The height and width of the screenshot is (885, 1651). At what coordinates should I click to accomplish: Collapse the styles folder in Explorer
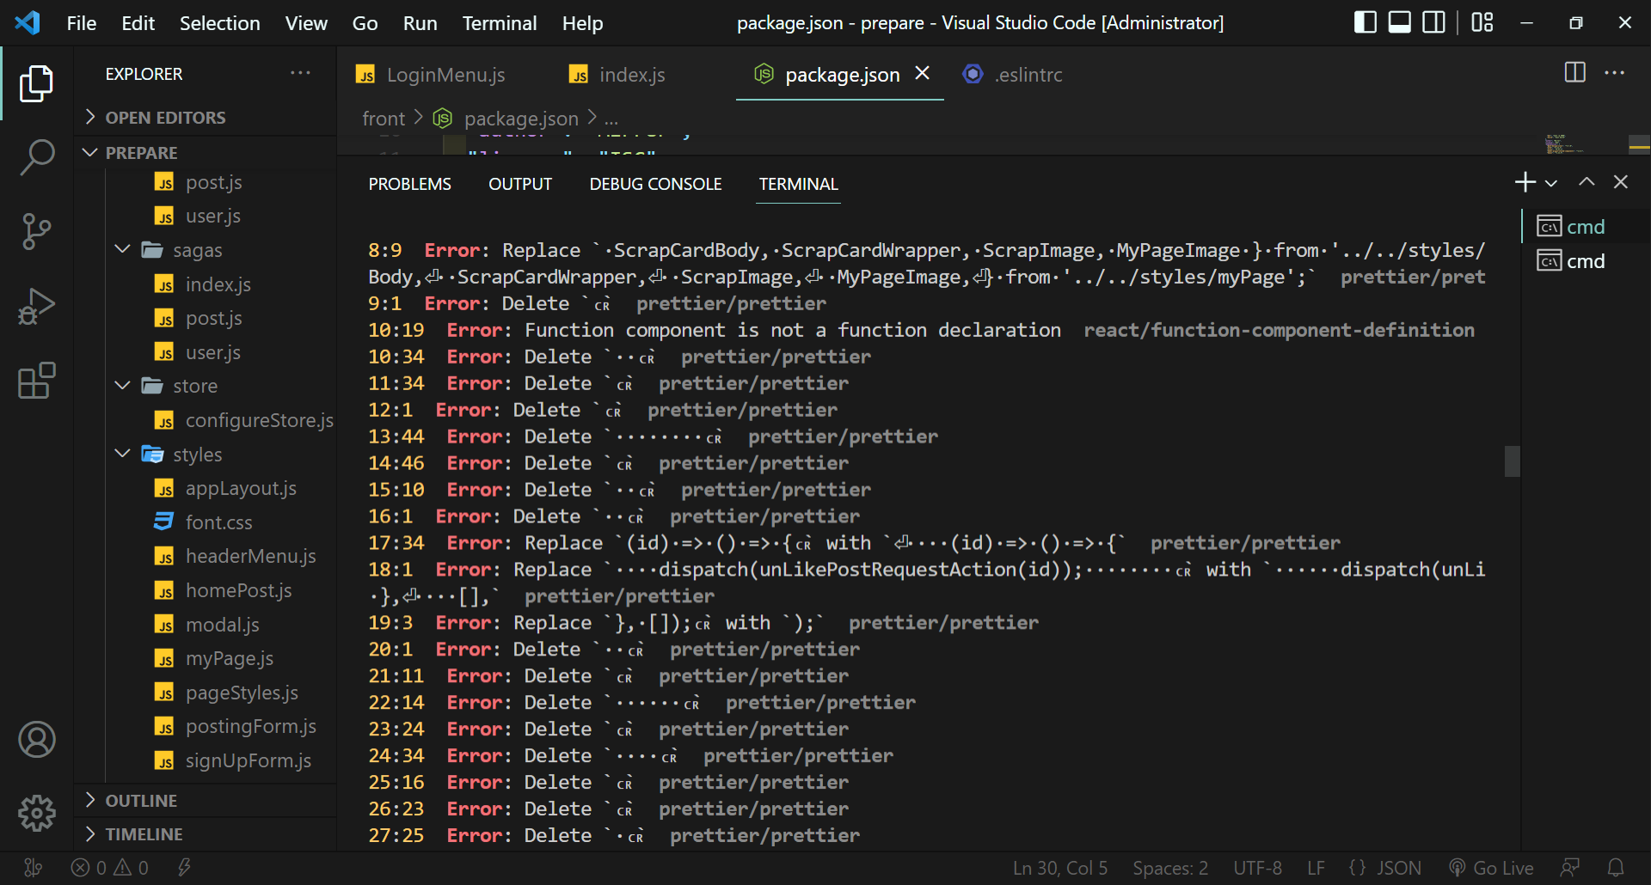pyautogui.click(x=121, y=454)
